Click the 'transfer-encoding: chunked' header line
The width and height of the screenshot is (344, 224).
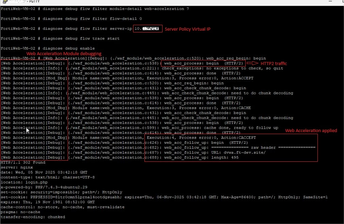pos(33,217)
